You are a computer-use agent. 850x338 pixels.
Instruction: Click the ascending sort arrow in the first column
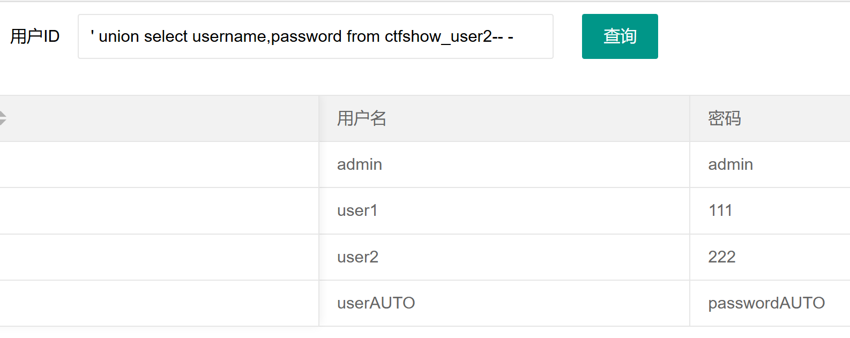coord(2,114)
